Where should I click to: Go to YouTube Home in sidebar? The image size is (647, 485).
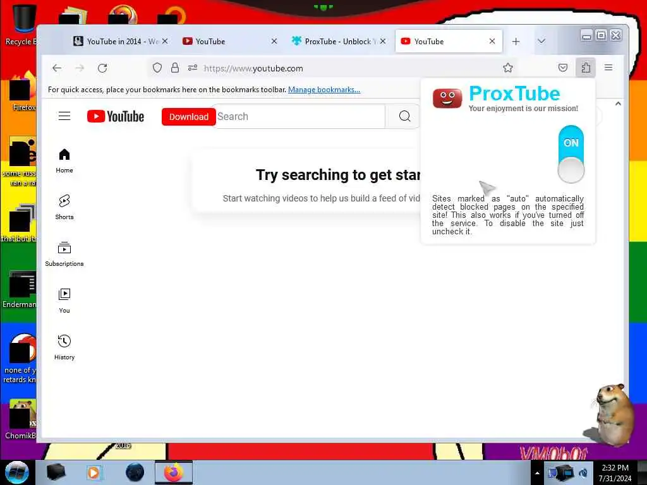coord(64,161)
